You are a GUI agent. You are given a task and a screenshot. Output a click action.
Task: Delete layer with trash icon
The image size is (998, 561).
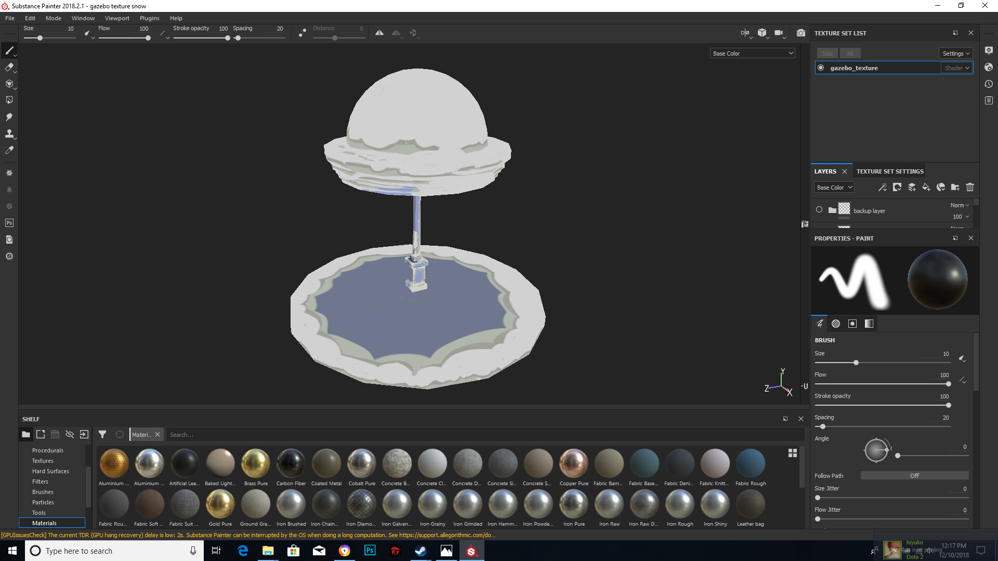(970, 187)
